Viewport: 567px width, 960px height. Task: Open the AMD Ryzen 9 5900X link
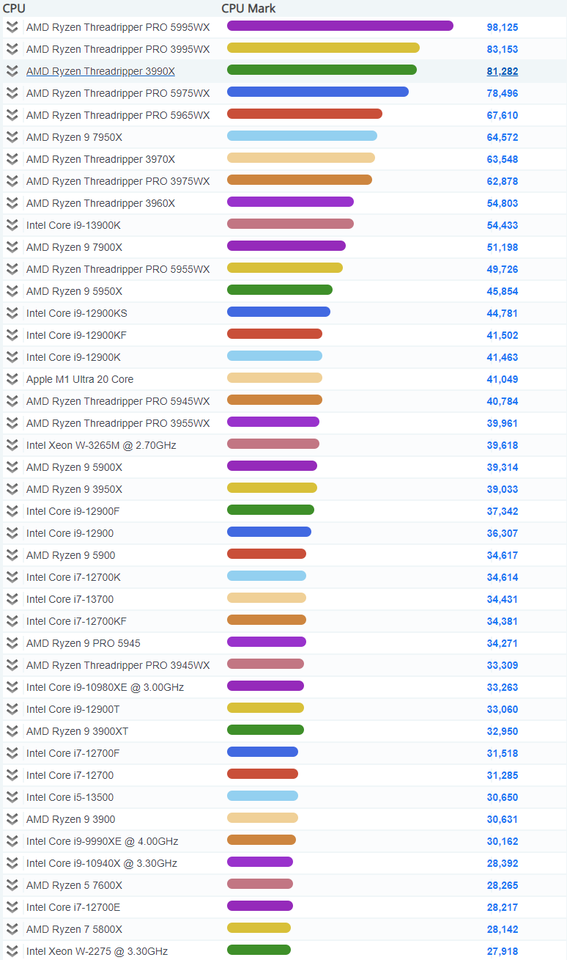point(74,467)
